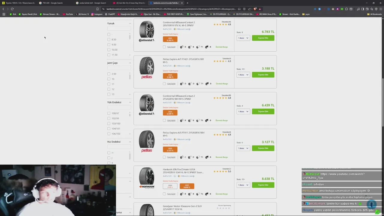Tick the 8.50 Yanak checkbox

click(x=109, y=40)
